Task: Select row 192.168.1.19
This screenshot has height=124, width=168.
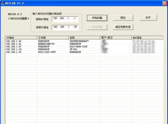Action: 84,49
